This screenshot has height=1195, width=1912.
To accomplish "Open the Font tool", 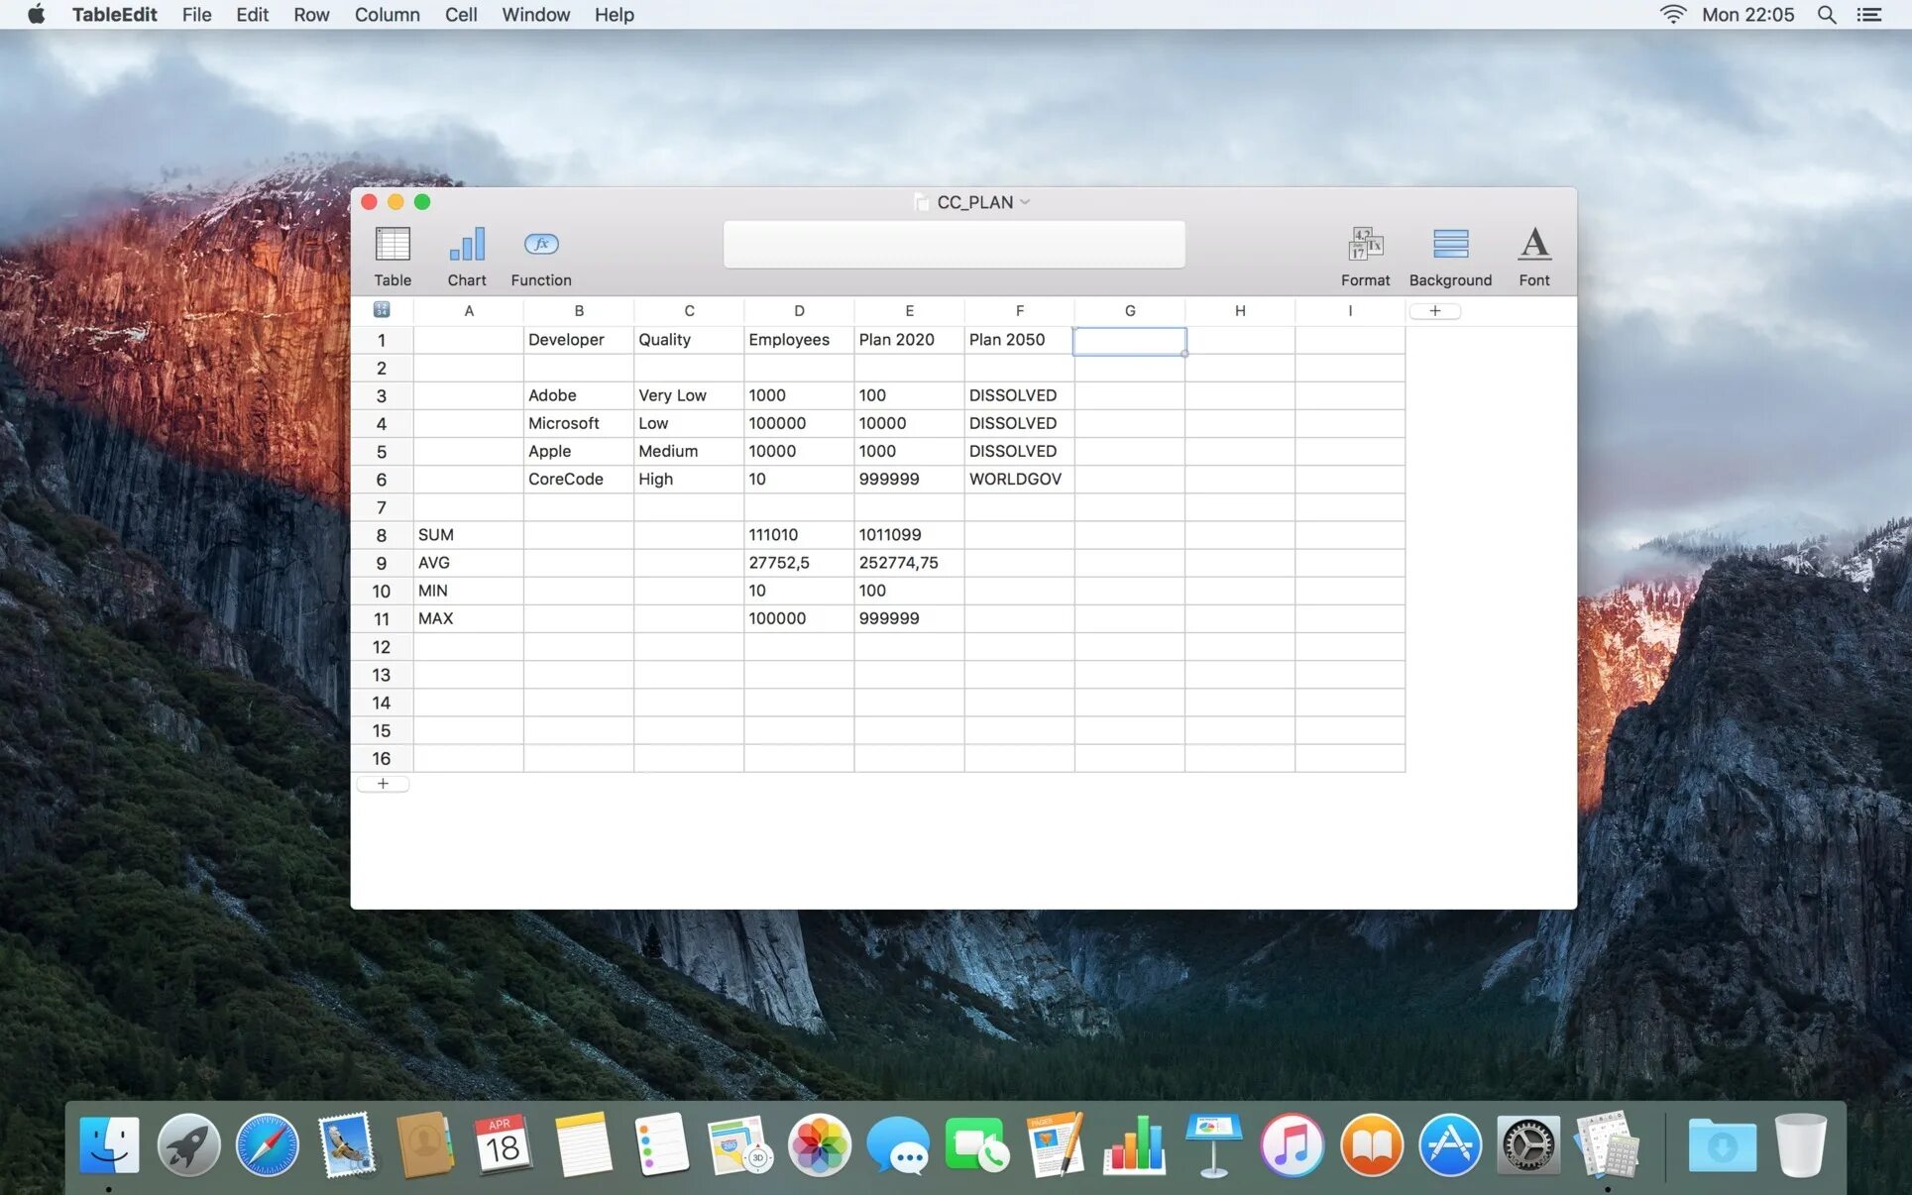I will pyautogui.click(x=1533, y=246).
